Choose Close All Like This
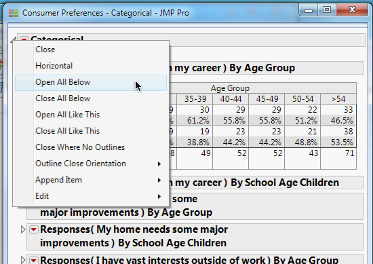 (x=91, y=131)
